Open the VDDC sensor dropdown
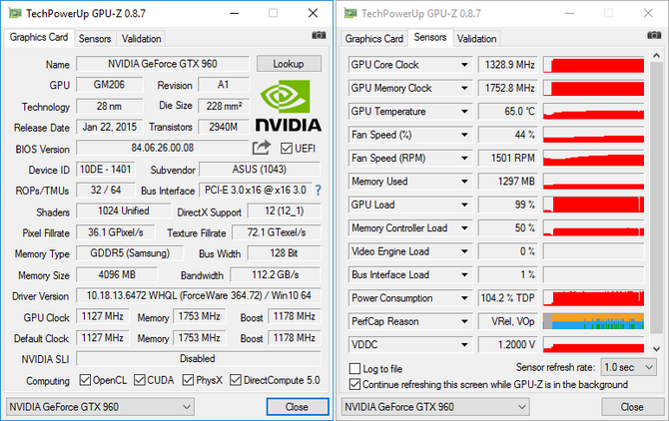This screenshot has height=421, width=669. tap(464, 345)
